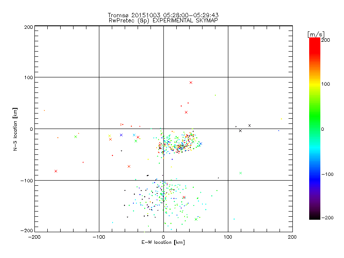Click the N-S axis '-100' tick label
344x258 pixels.
coord(27,181)
